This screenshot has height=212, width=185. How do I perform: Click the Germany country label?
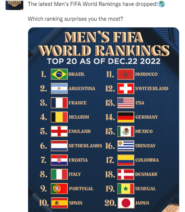point(147,117)
